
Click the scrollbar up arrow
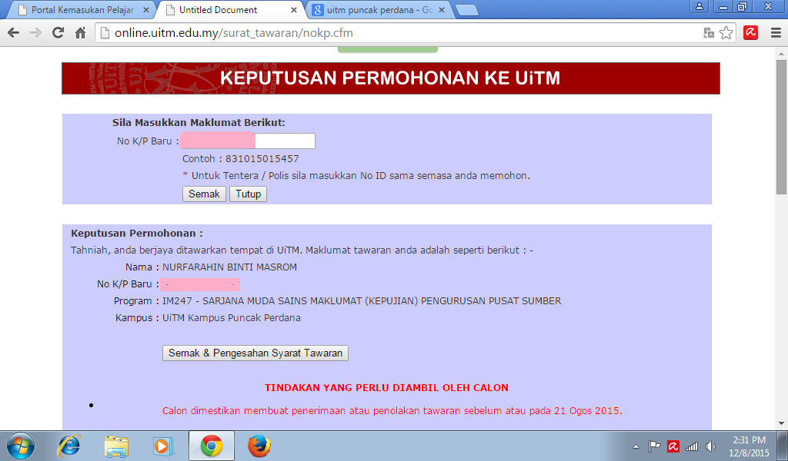(x=781, y=54)
